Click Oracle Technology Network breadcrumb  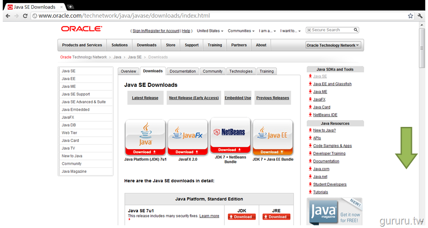pyautogui.click(x=83, y=57)
